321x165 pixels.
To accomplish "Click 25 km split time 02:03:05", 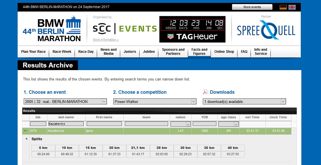I will click(162, 154).
